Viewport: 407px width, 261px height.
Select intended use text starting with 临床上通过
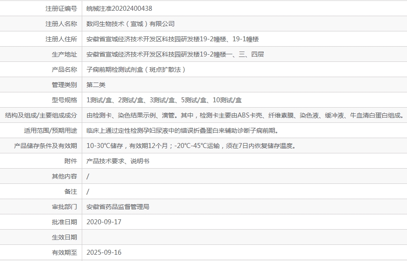pos(183,130)
